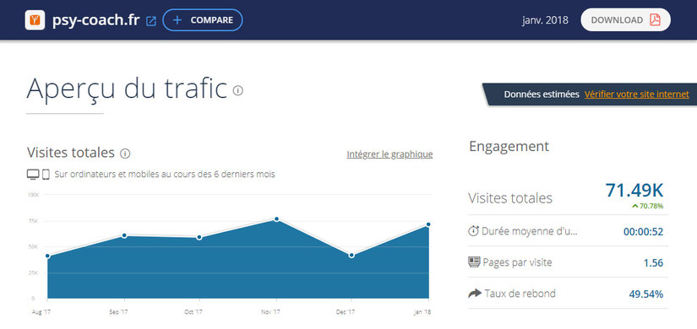
Task: Click the PDF icon in Download button
Action: 655,20
